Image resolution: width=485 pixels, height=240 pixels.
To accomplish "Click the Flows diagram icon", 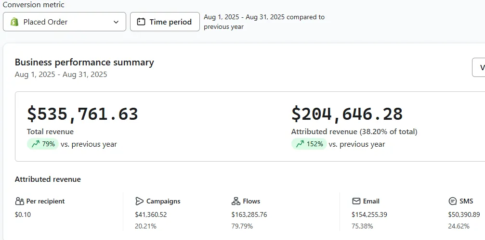I will click(236, 201).
